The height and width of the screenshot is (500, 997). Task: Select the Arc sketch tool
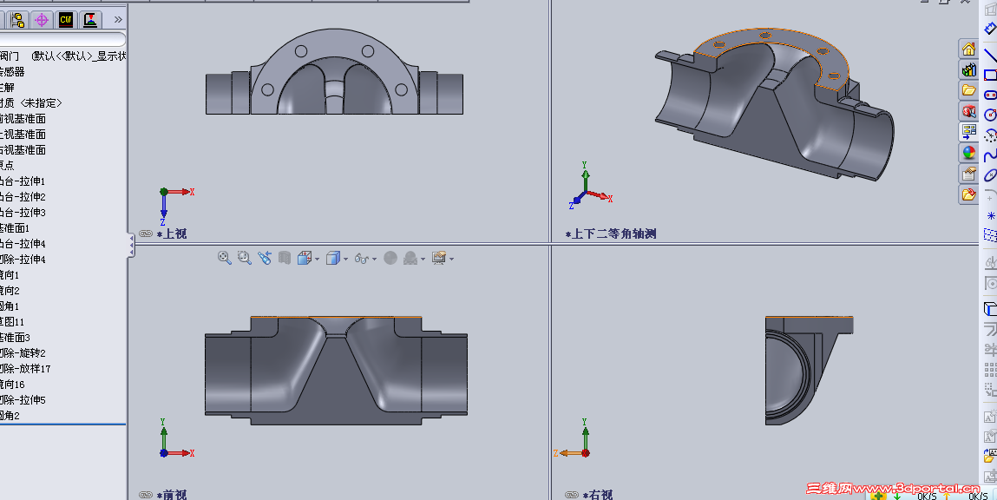click(990, 135)
